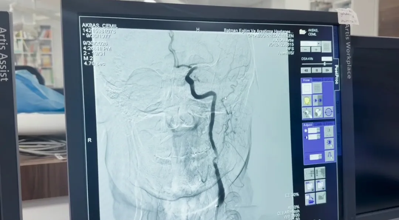Click the contrast value field in Adjust panel
The image size is (399, 220).
pyautogui.click(x=314, y=137)
